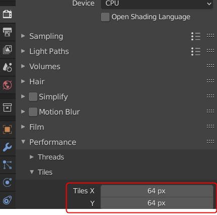Open the Physics properties tab
This screenshot has width=217, height=215.
tap(8, 183)
